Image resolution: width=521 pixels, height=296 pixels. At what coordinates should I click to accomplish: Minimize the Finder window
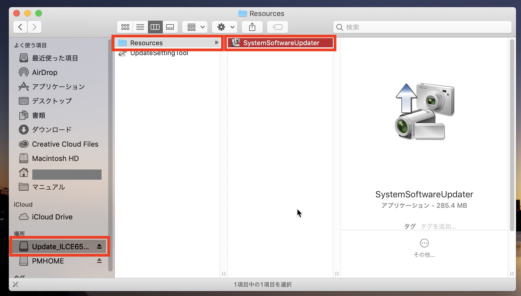click(28, 13)
